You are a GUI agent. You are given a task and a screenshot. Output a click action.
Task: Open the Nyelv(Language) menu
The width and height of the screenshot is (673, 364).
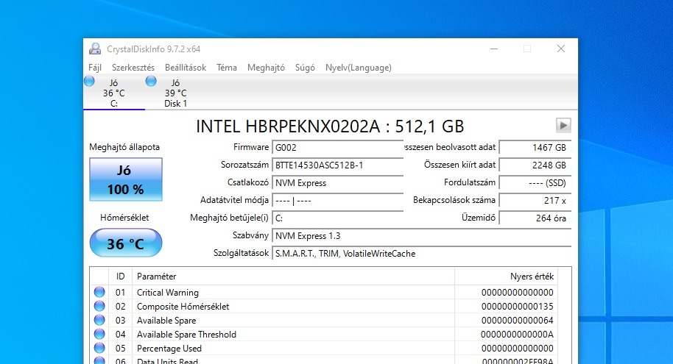(x=359, y=68)
